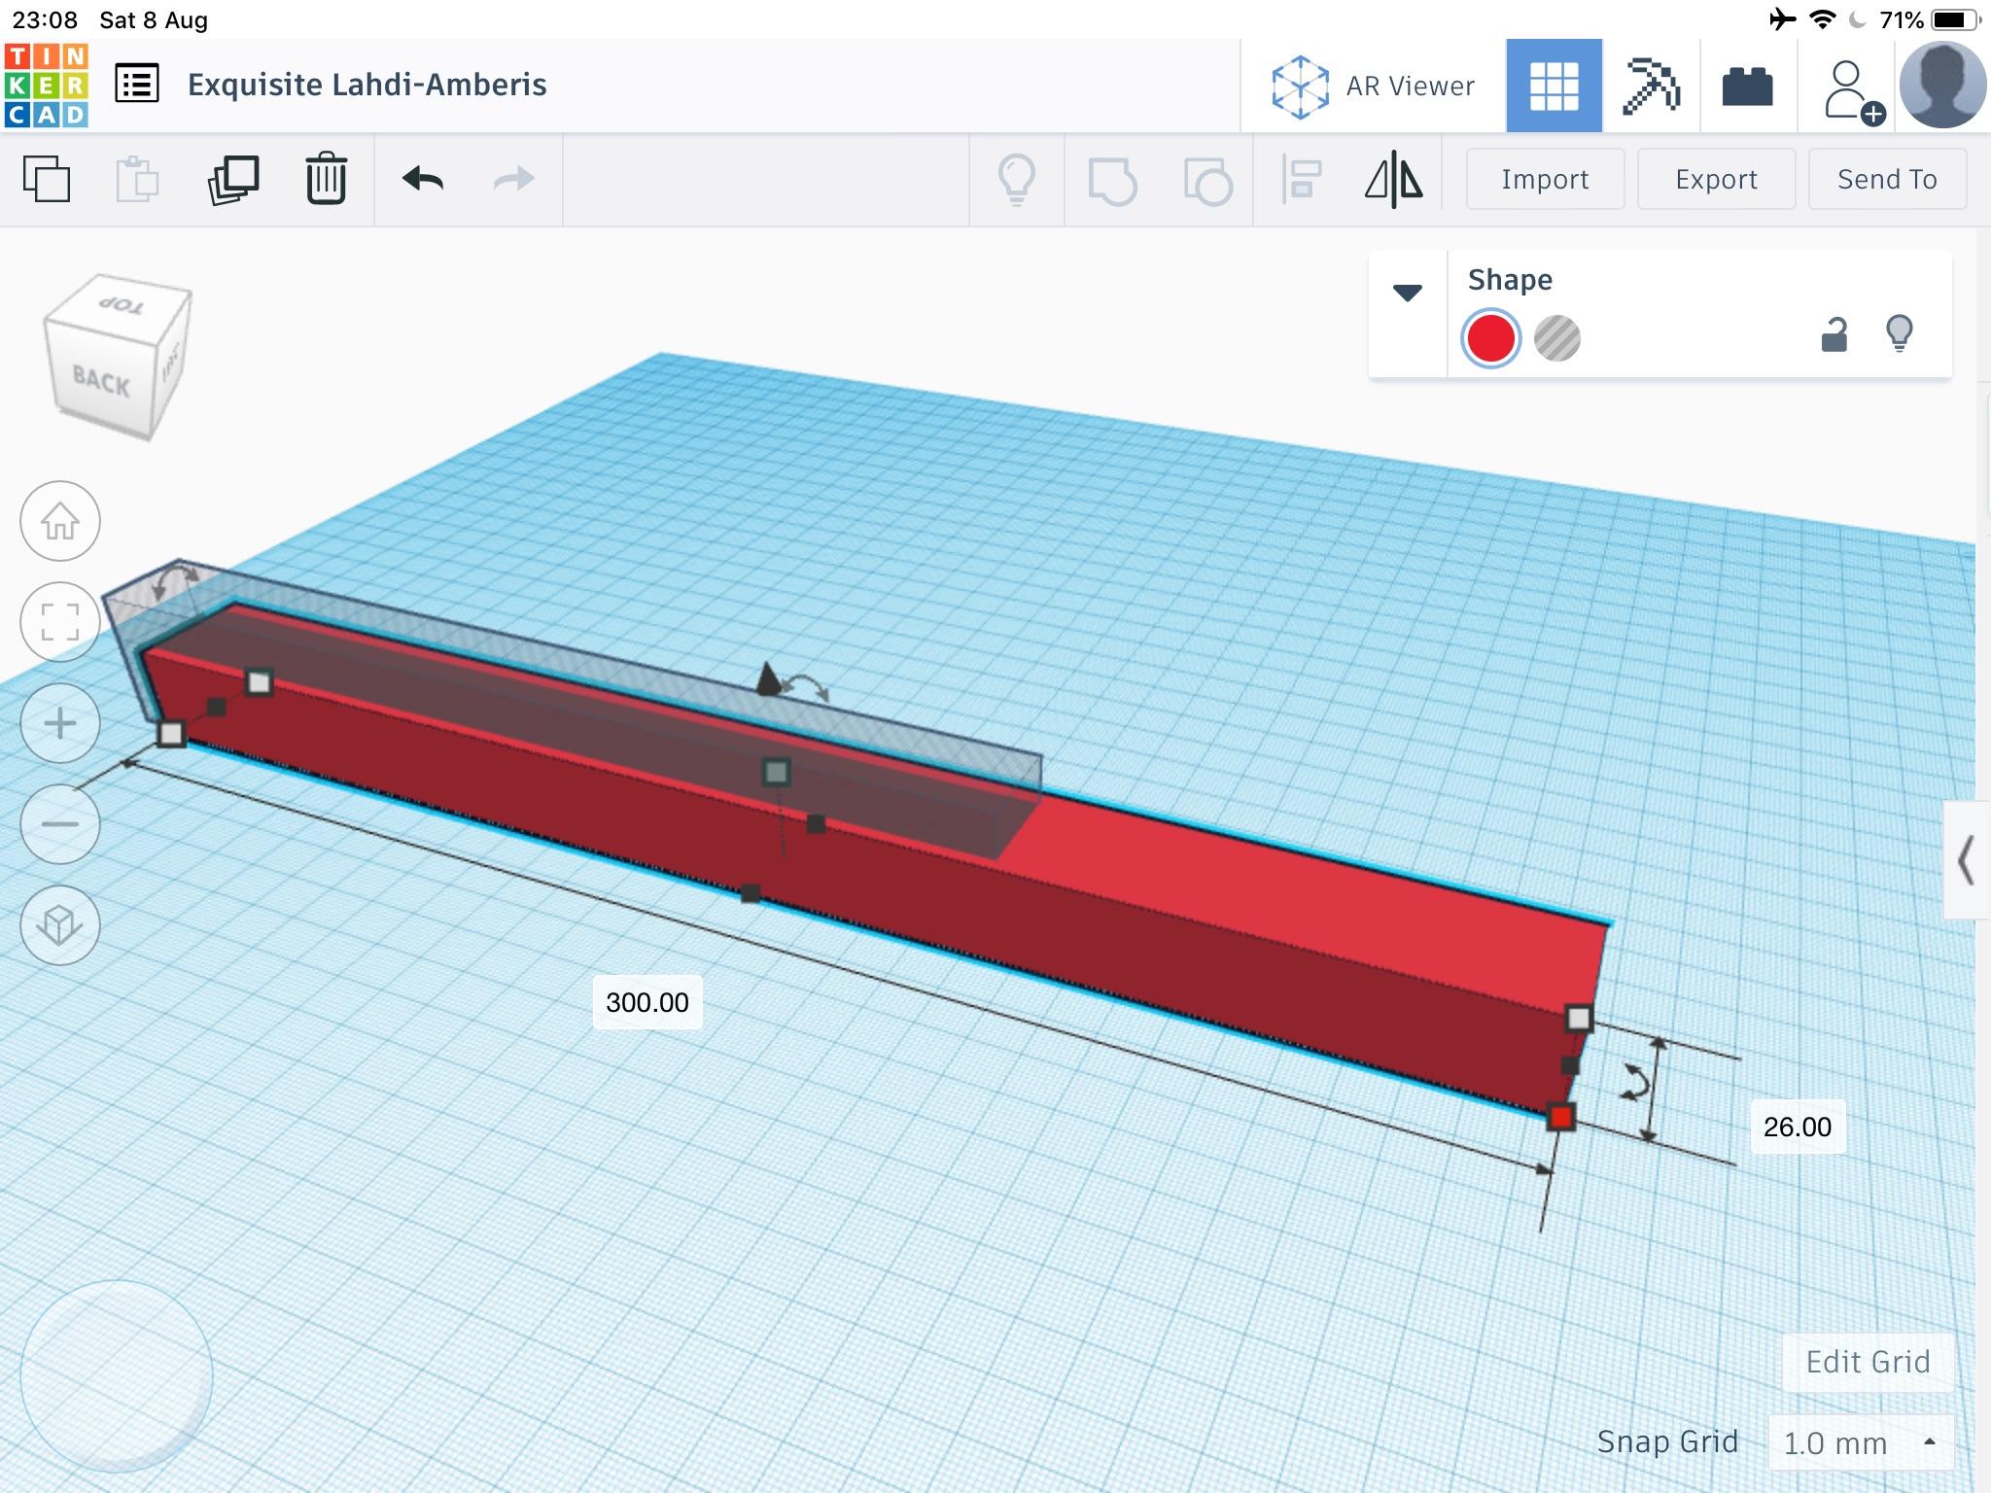Image resolution: width=1991 pixels, height=1493 pixels.
Task: Click the red corner resize handle
Action: click(1561, 1117)
